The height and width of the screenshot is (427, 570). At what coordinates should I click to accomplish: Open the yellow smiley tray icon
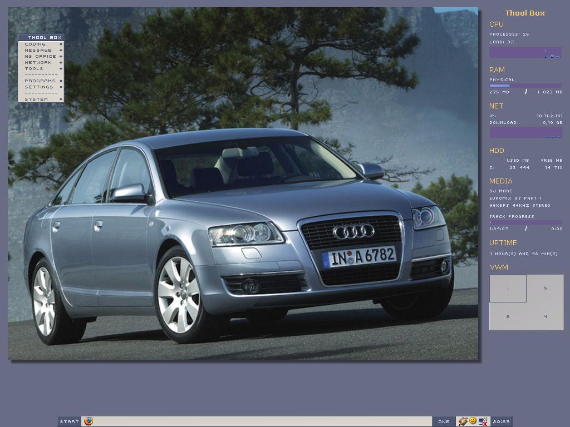[473, 421]
